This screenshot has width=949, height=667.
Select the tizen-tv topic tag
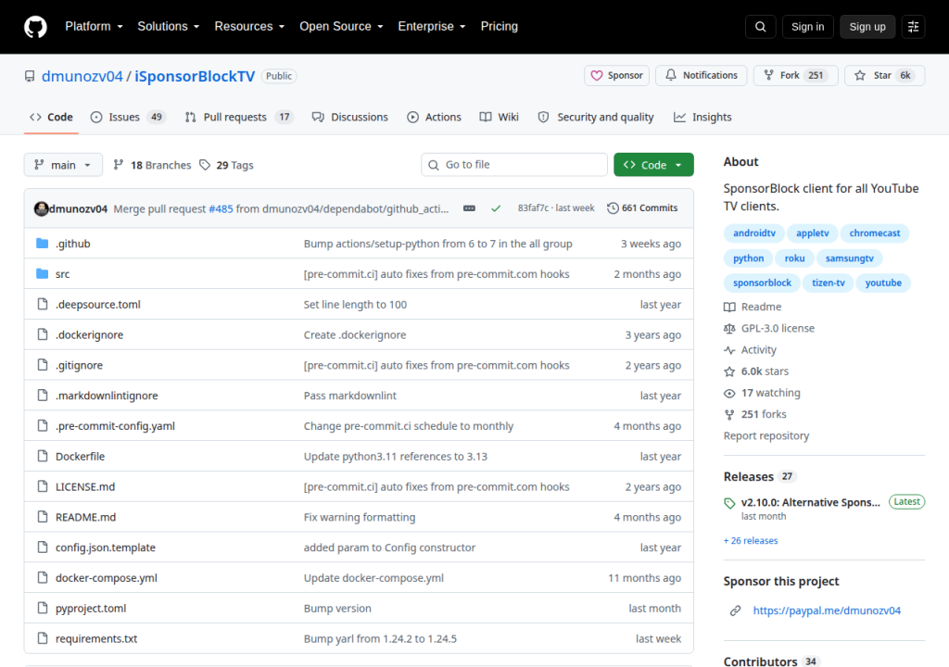pos(828,283)
